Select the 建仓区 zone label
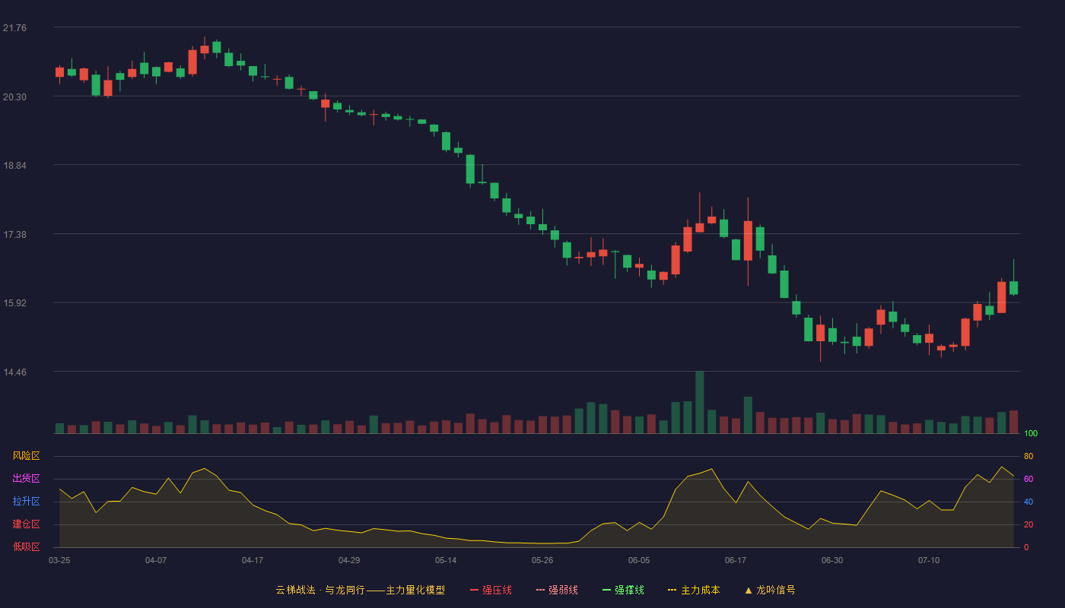 click(26, 524)
